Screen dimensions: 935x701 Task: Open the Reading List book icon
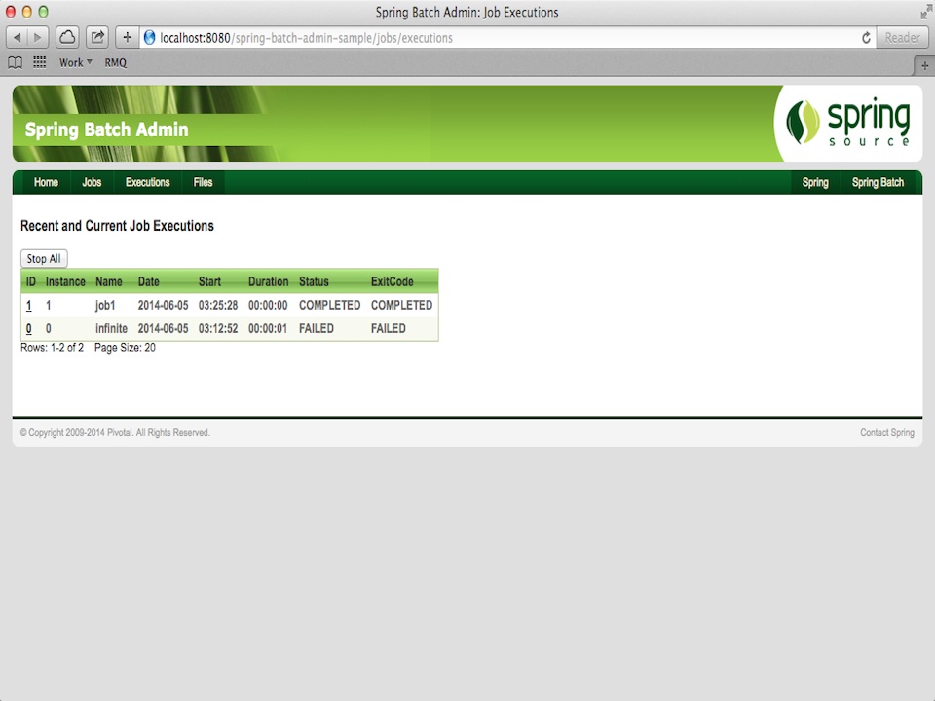click(16, 62)
